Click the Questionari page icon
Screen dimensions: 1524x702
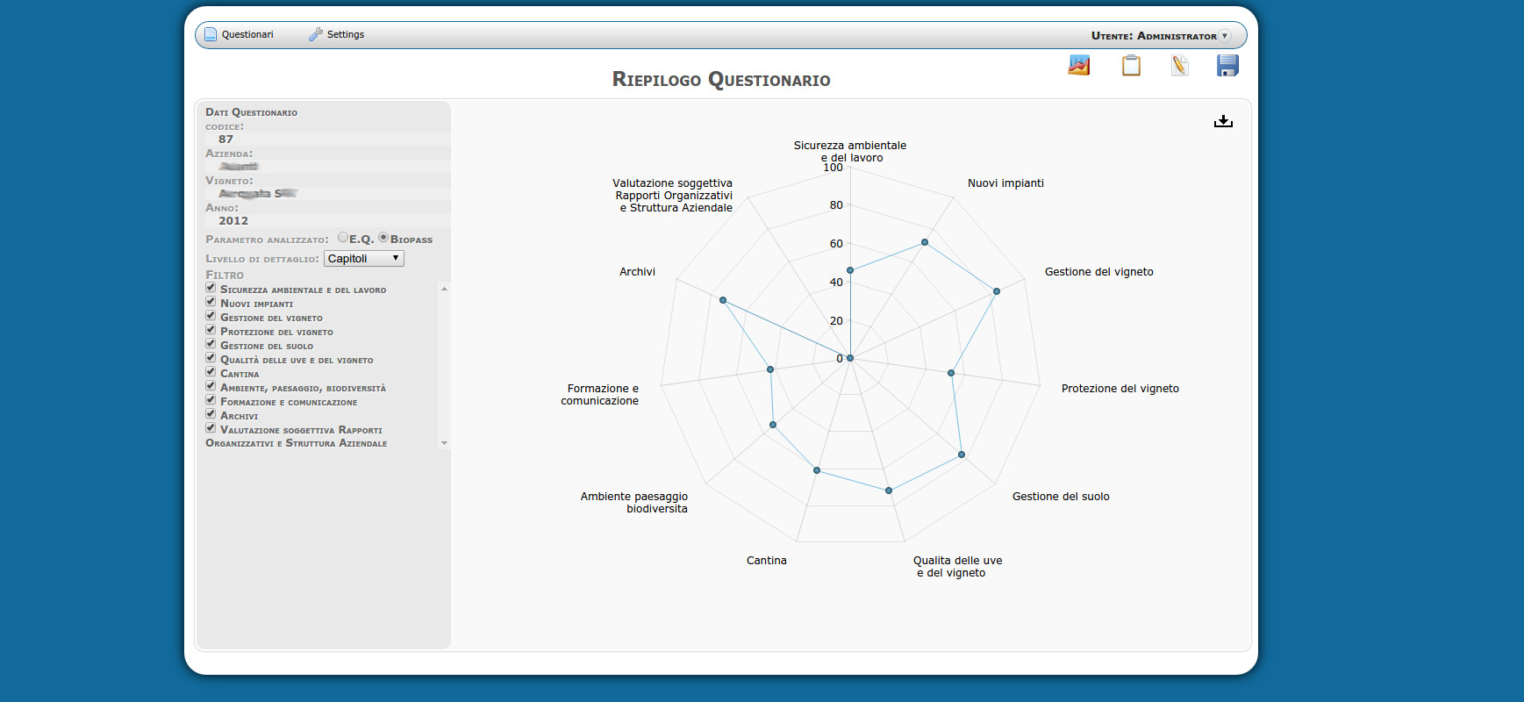pos(211,35)
